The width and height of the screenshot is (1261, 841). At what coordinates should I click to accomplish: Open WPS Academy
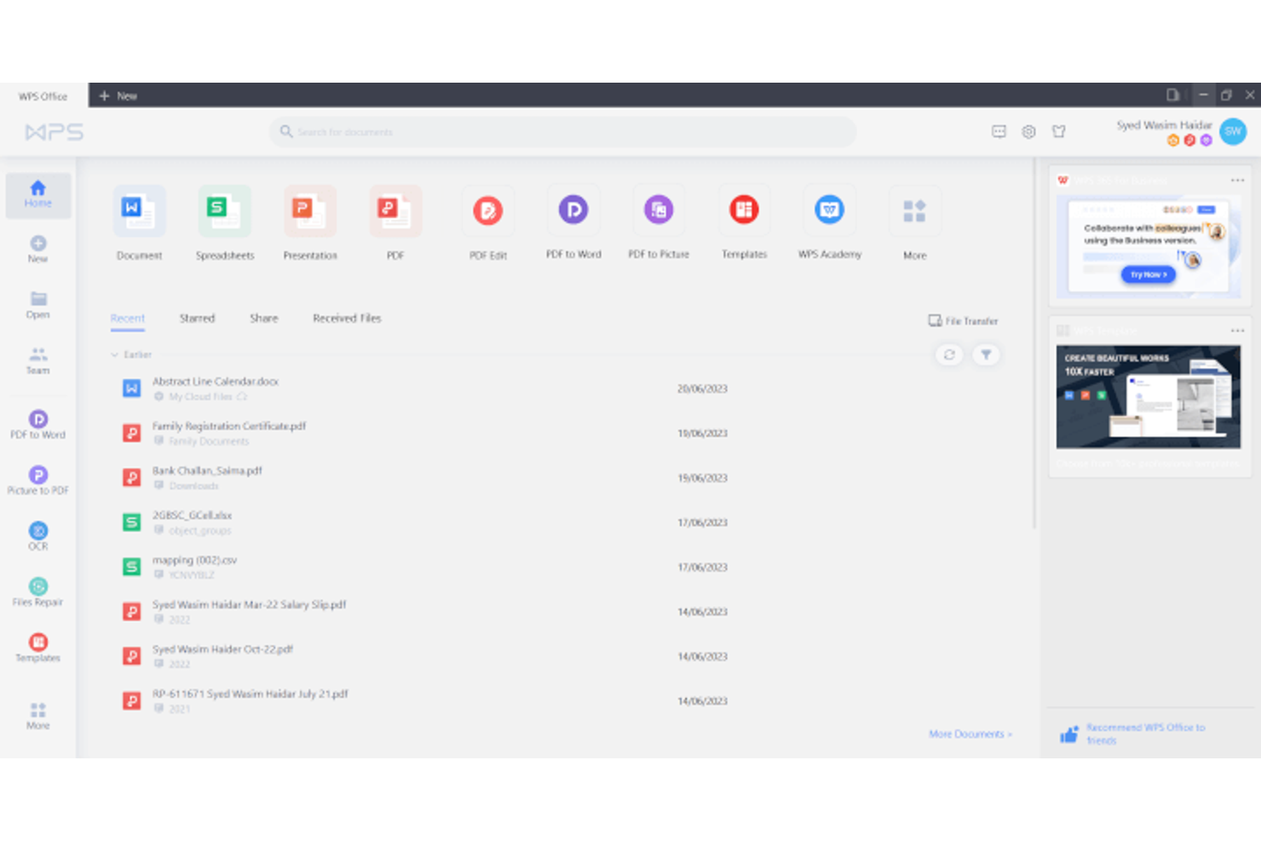pos(829,210)
